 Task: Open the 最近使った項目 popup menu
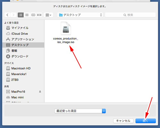pos(80,111)
